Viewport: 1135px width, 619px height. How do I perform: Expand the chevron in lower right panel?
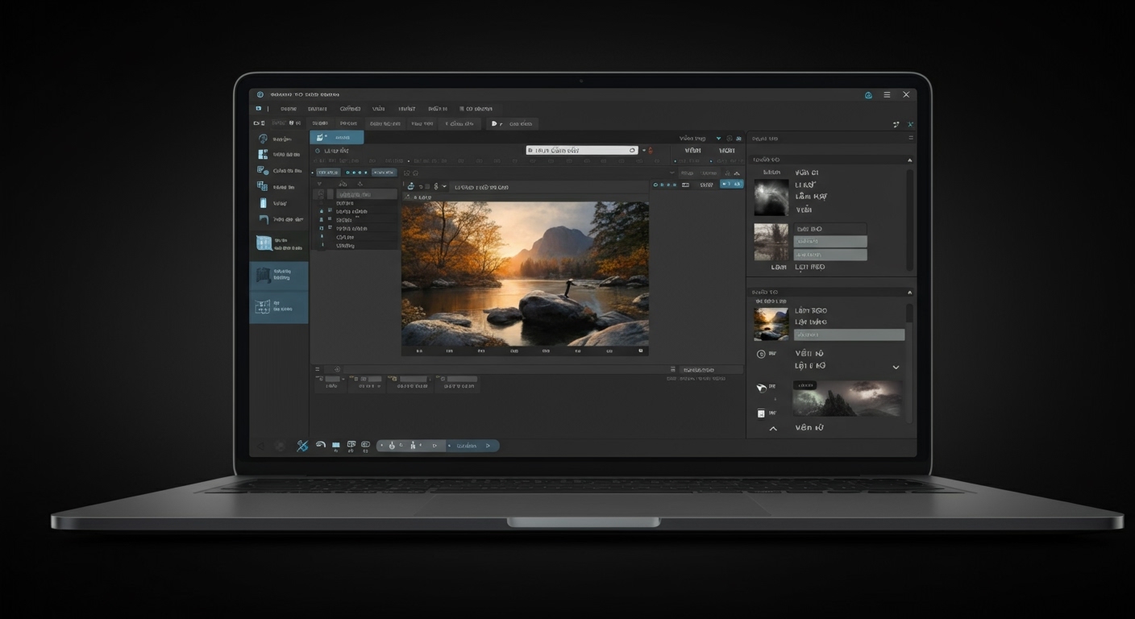coord(896,368)
